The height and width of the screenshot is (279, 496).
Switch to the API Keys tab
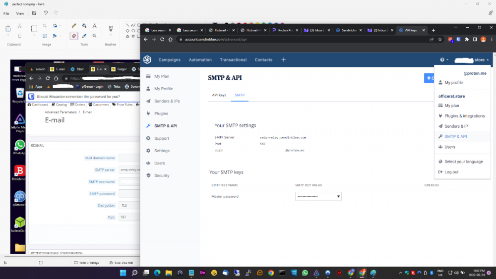point(219,95)
